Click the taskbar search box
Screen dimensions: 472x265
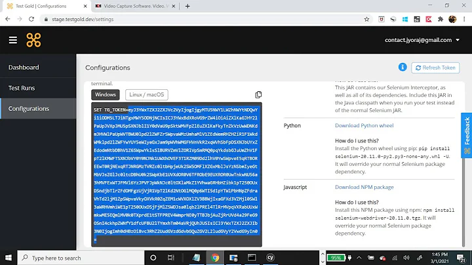tap(81, 258)
